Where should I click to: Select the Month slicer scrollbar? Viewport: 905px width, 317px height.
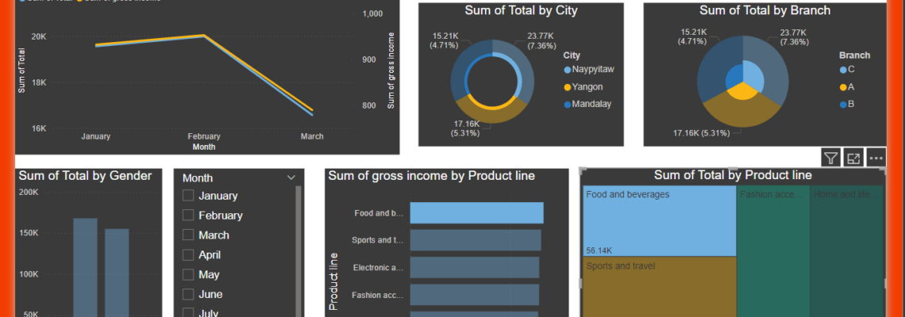click(x=298, y=251)
